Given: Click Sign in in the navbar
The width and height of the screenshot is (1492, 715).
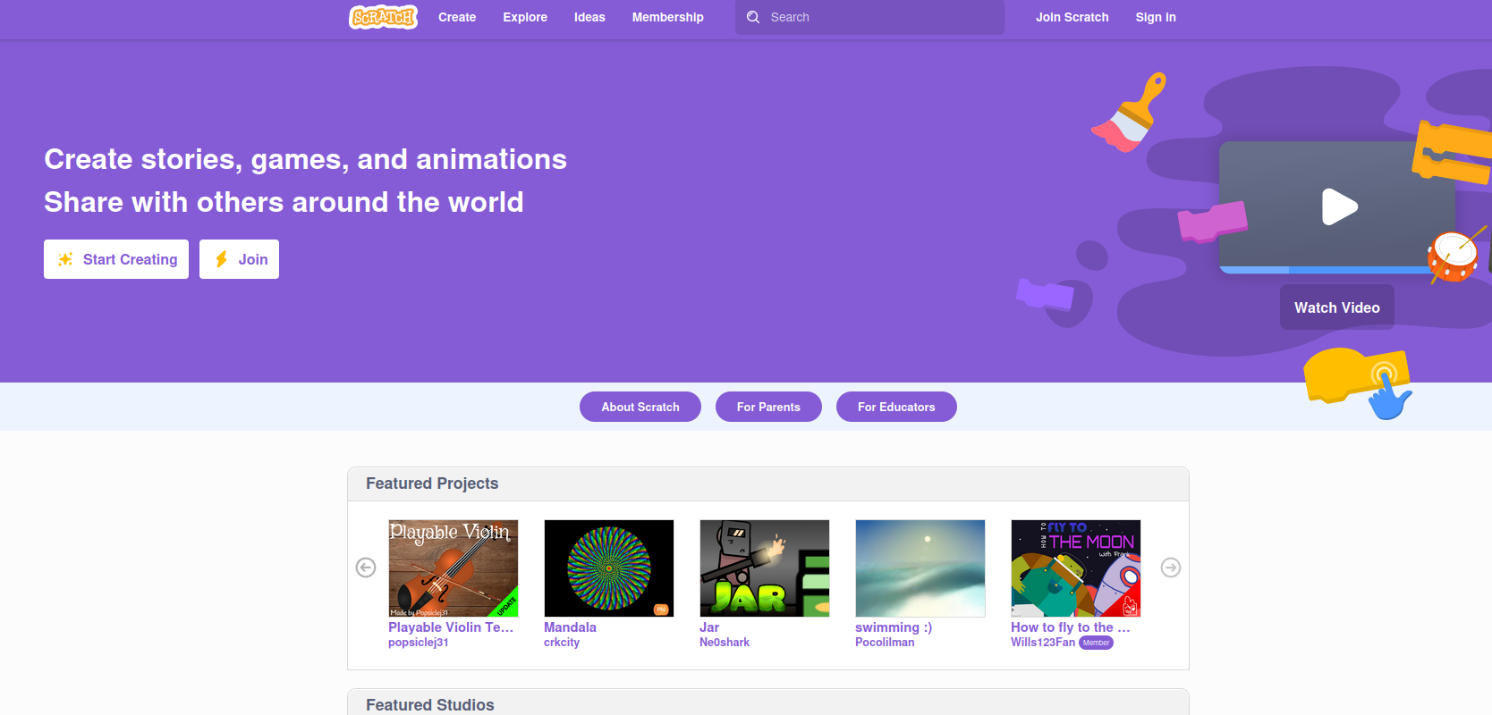Looking at the screenshot, I should click(x=1156, y=17).
